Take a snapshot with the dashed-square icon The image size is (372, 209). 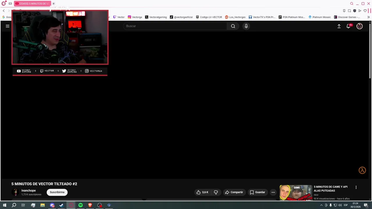point(349,11)
